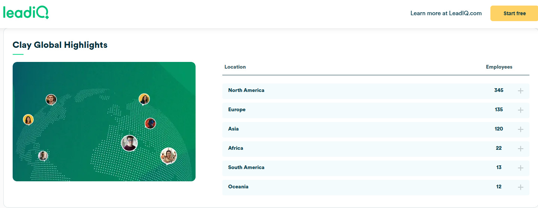The image size is (538, 208).
Task: Click the Location column header
Action: 235,67
